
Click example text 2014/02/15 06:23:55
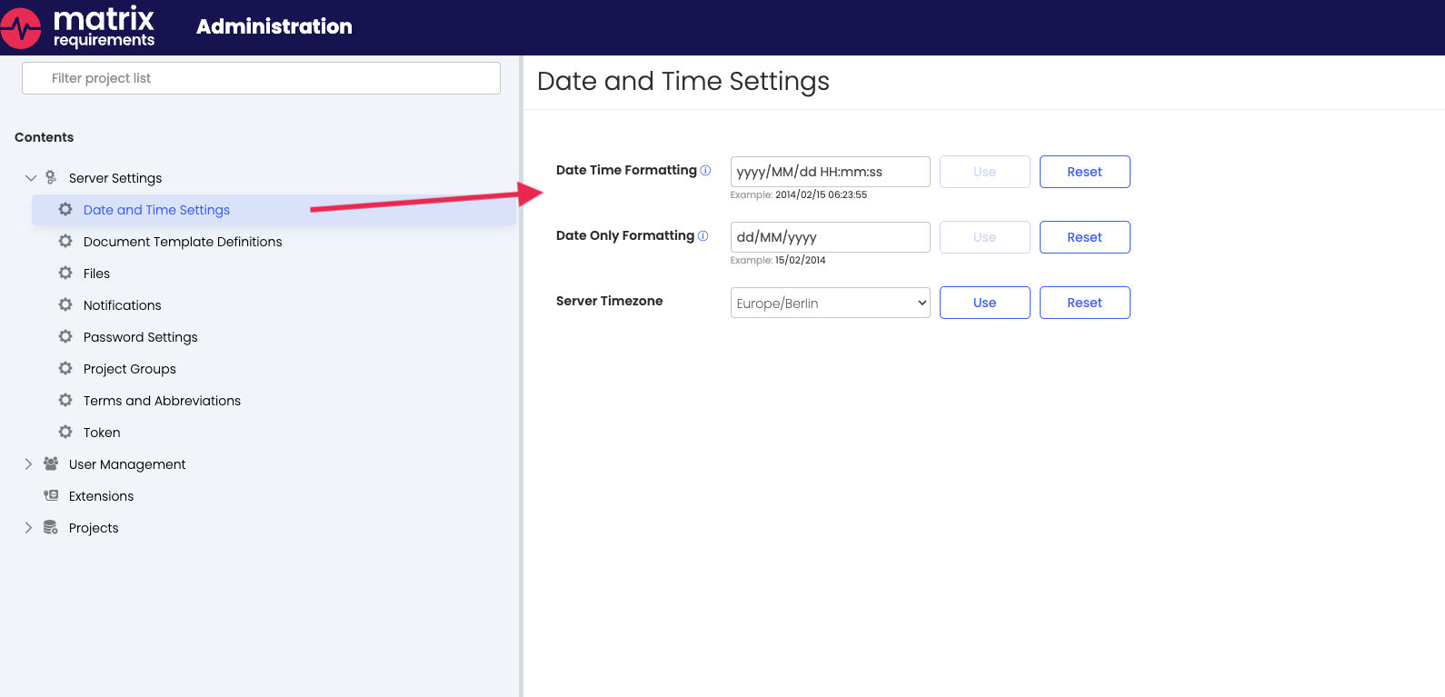(x=821, y=194)
